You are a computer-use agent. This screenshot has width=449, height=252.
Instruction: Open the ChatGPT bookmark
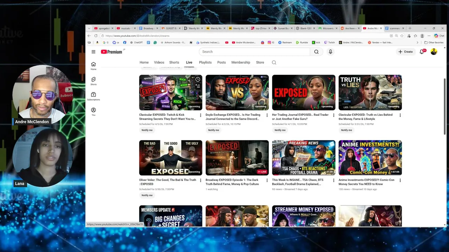pos(136,42)
